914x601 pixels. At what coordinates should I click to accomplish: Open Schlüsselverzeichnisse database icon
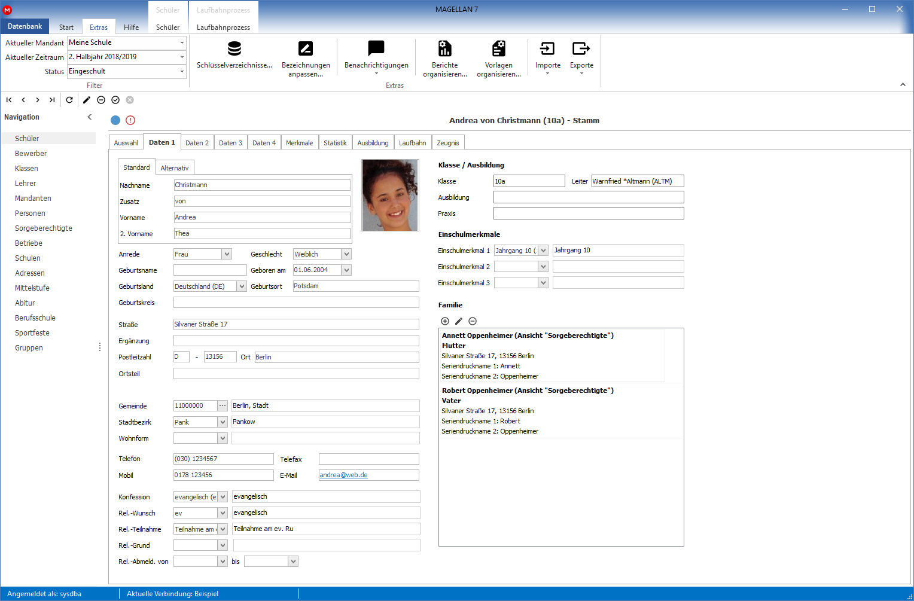[x=234, y=48]
